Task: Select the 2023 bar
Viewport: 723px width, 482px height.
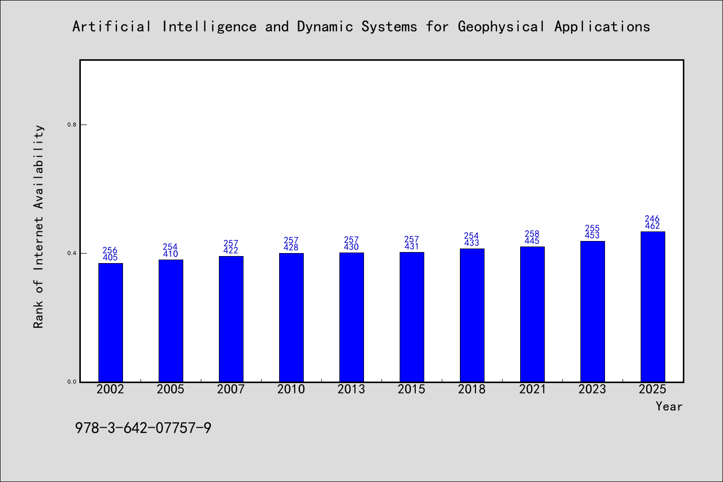Action: (x=592, y=311)
